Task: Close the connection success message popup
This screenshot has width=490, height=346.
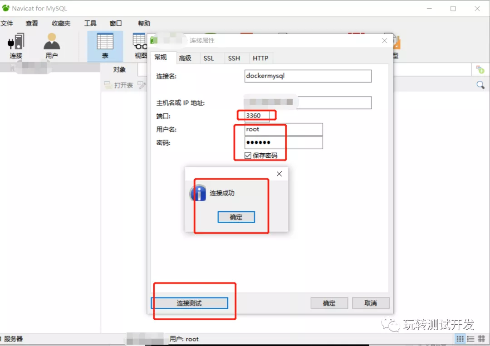Action: click(x=279, y=174)
